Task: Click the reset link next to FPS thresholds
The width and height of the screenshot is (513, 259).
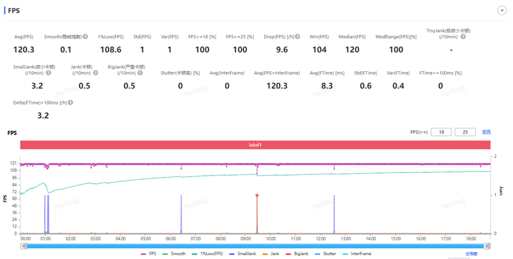Action: click(x=486, y=132)
